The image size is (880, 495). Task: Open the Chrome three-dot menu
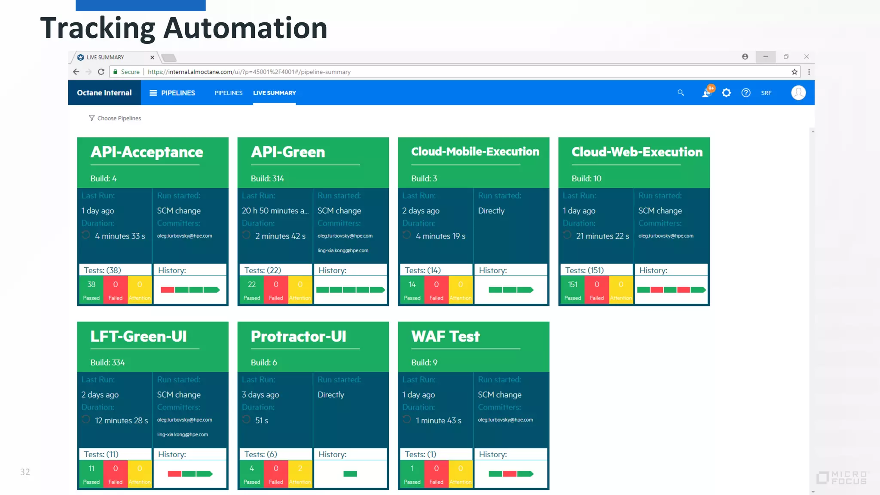(x=809, y=72)
